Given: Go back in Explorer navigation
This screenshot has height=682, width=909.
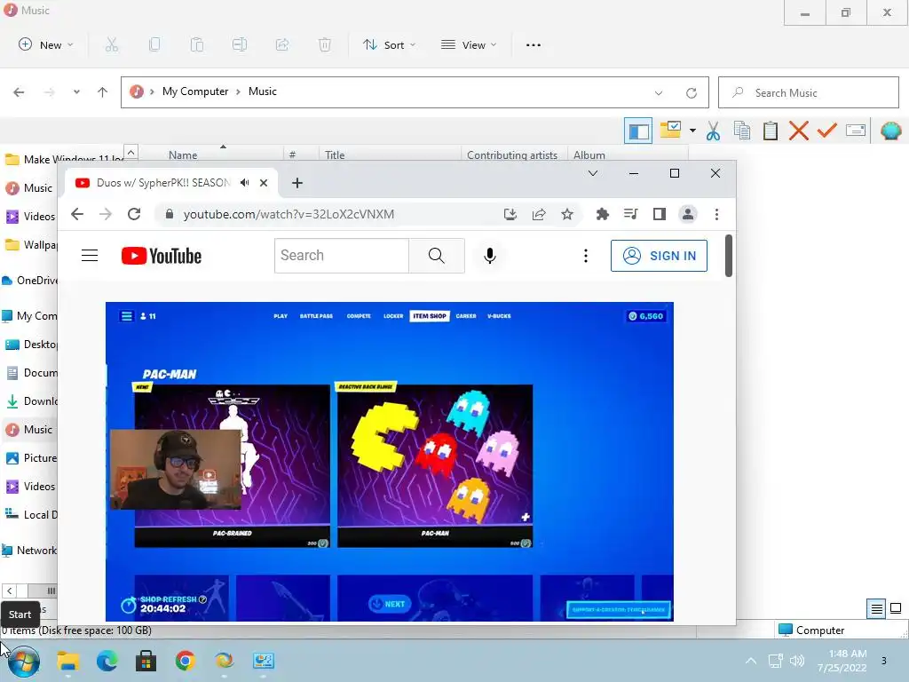Looking at the screenshot, I should 19,92.
